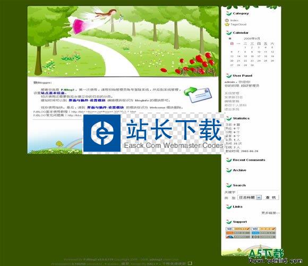Click the blue middle-right support badge
The image size is (308, 266).
pos(263,233)
